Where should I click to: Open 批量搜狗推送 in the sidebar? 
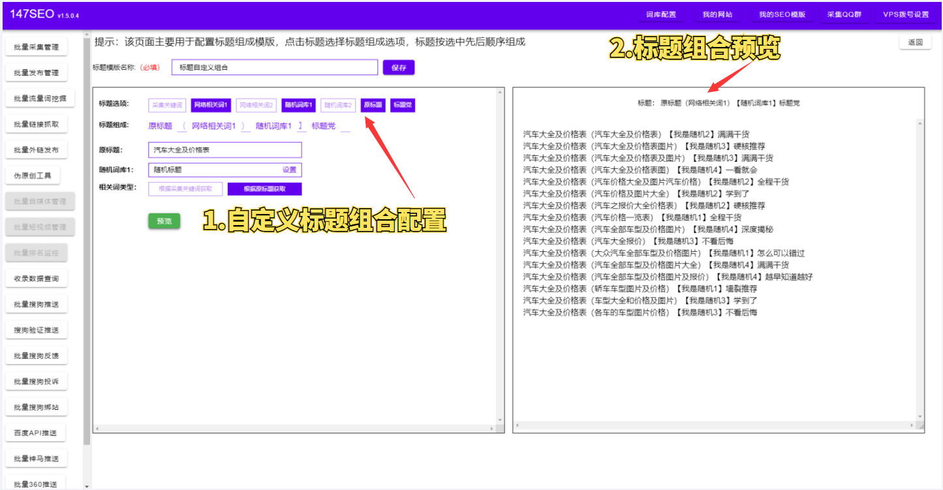36,305
